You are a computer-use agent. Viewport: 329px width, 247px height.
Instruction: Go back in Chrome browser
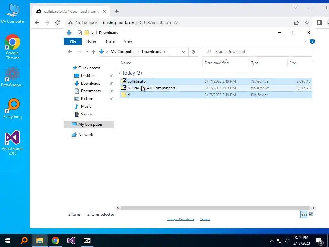tap(37, 23)
